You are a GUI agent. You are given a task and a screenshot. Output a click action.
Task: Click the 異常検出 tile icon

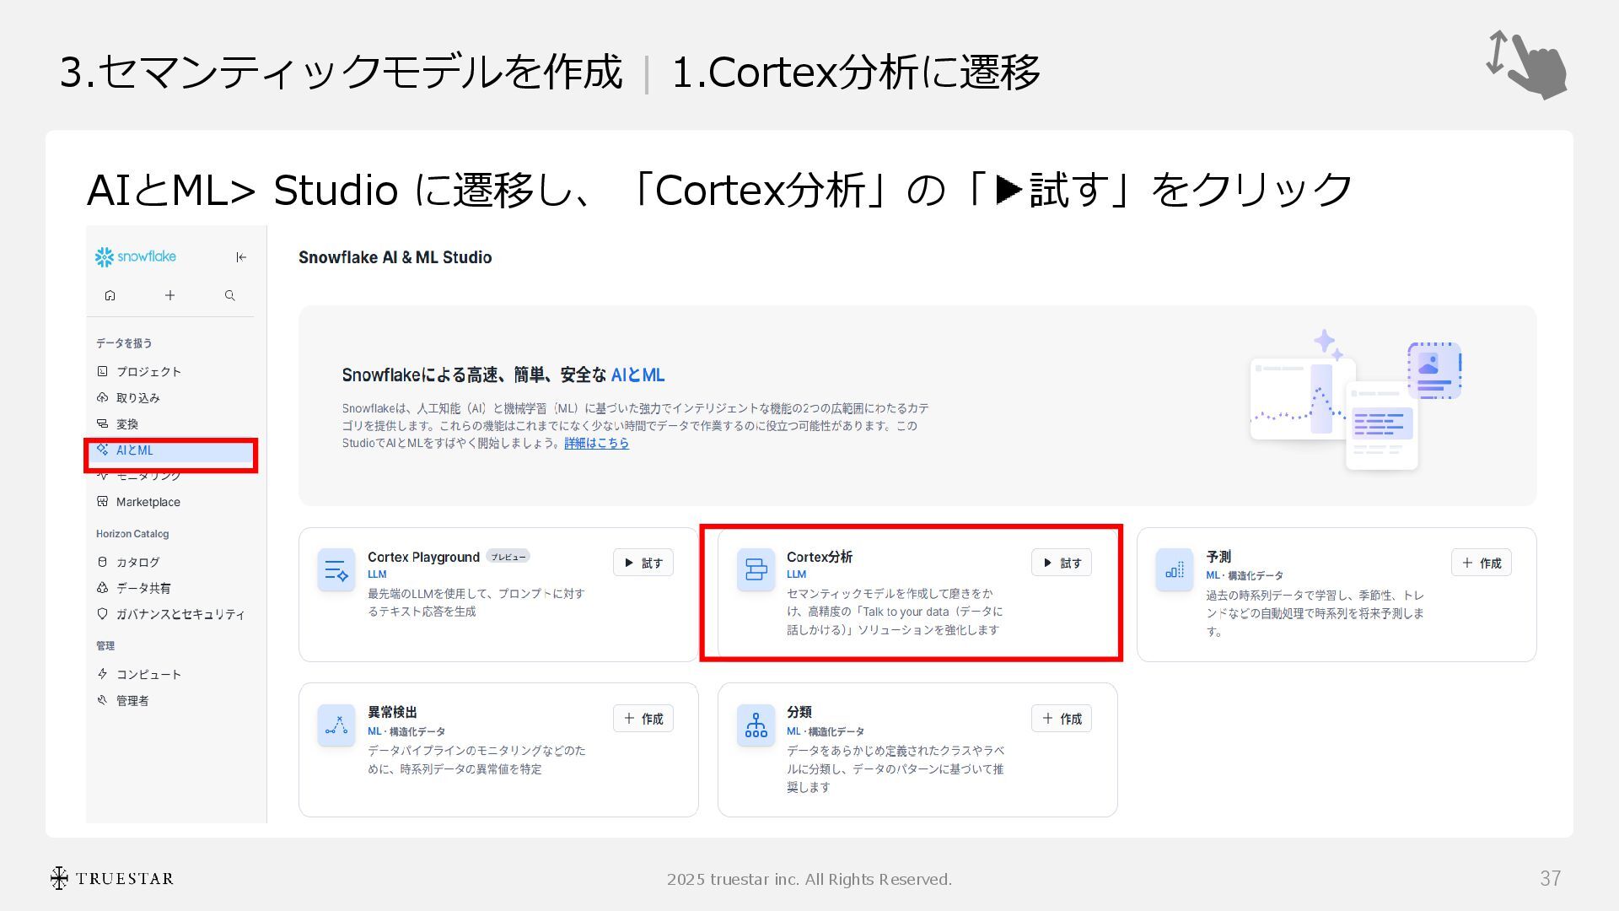point(336,725)
